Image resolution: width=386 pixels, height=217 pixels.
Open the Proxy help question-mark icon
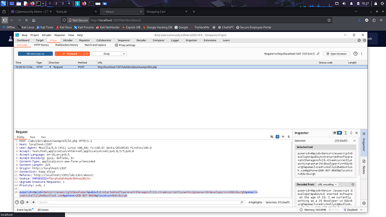coord(355,53)
